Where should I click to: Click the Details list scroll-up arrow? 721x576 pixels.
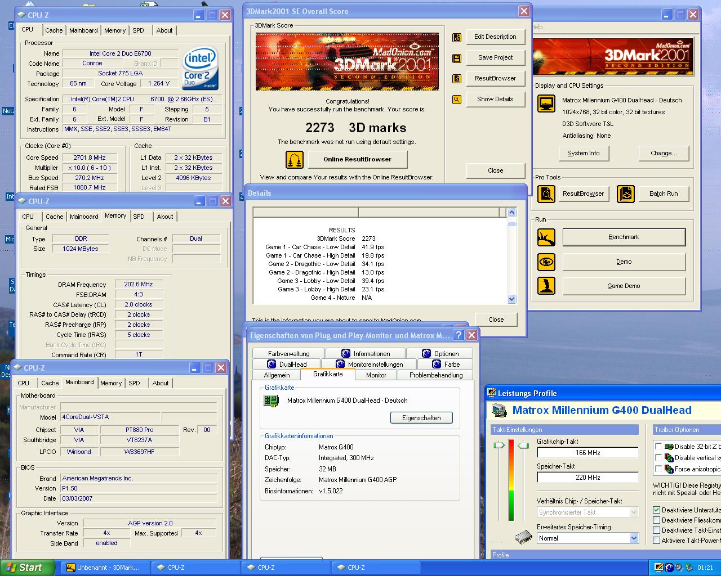point(511,213)
